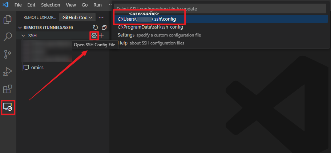Click the Remote Explorer activity bar icon
Screen dimensions: 331x153
pos(8,107)
